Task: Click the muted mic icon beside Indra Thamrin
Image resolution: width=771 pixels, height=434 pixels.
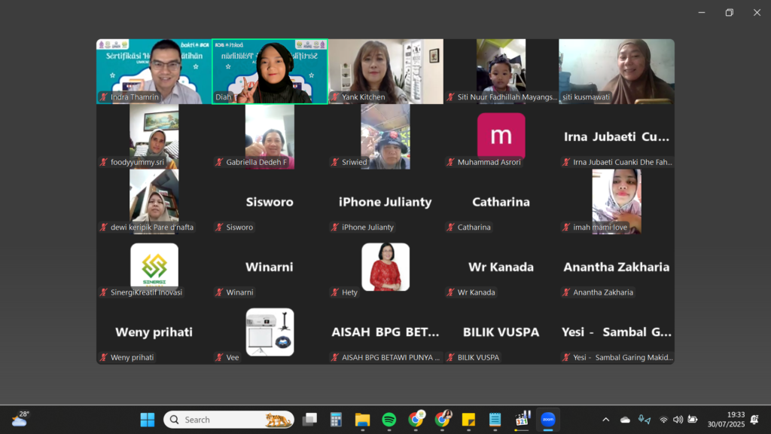Action: tap(103, 97)
